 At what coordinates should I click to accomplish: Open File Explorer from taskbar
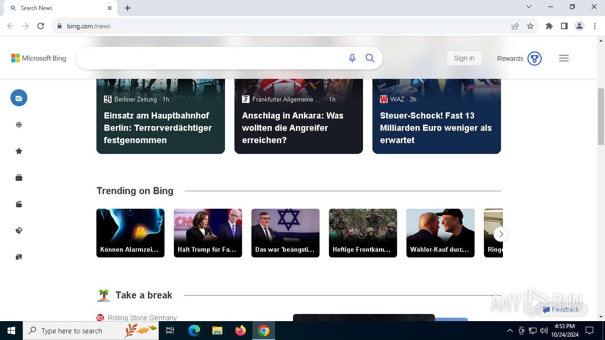pos(217,331)
